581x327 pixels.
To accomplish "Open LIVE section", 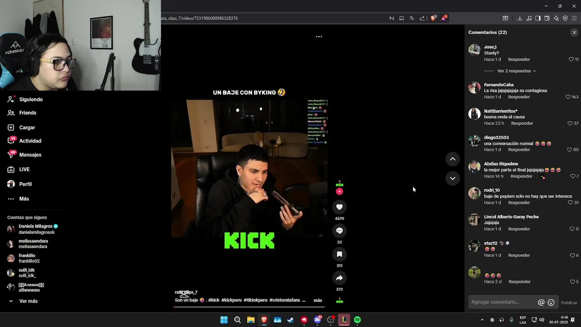I will (24, 169).
